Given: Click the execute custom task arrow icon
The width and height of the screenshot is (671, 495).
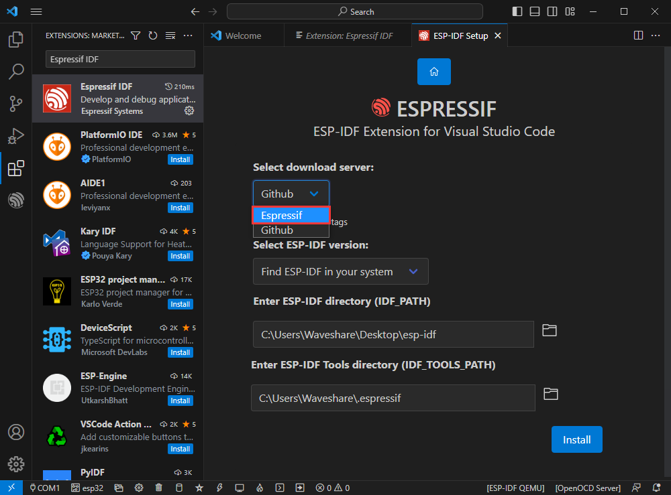Looking at the screenshot, I should pyautogui.click(x=300, y=488).
